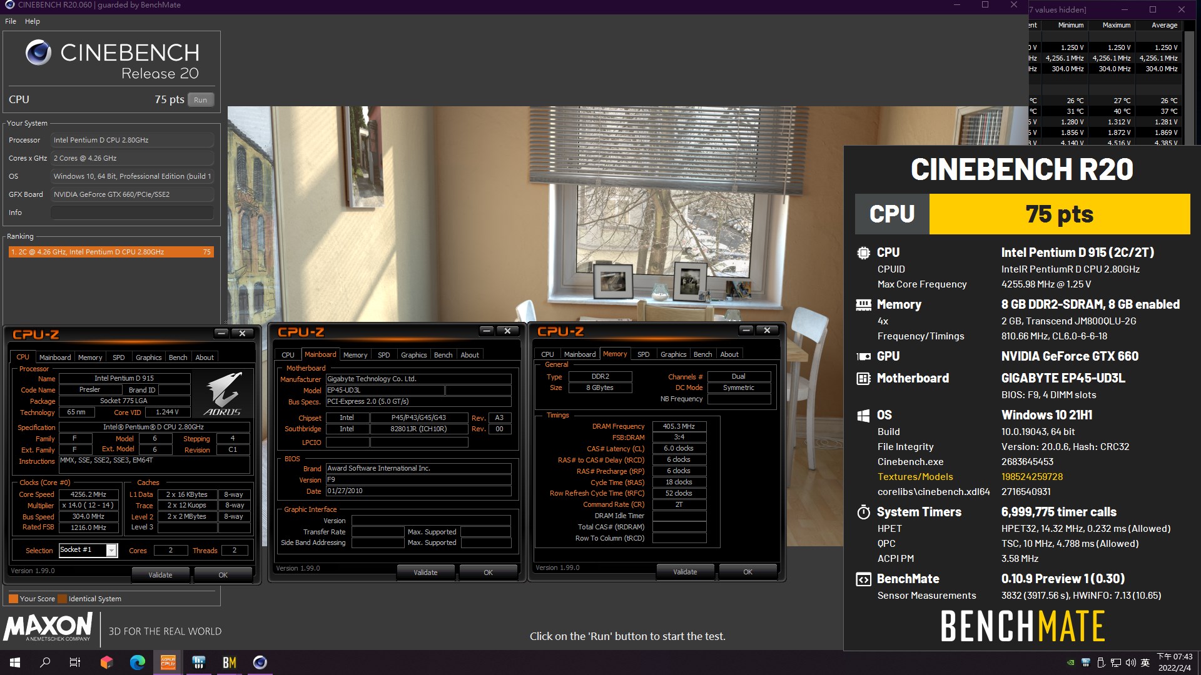Click the Processor field Intel Pentium D

[132, 140]
